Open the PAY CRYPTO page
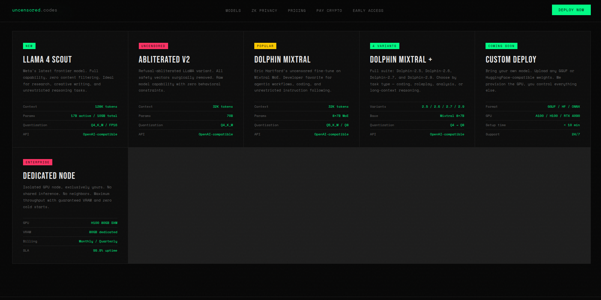The height and width of the screenshot is (300, 601). [x=329, y=11]
